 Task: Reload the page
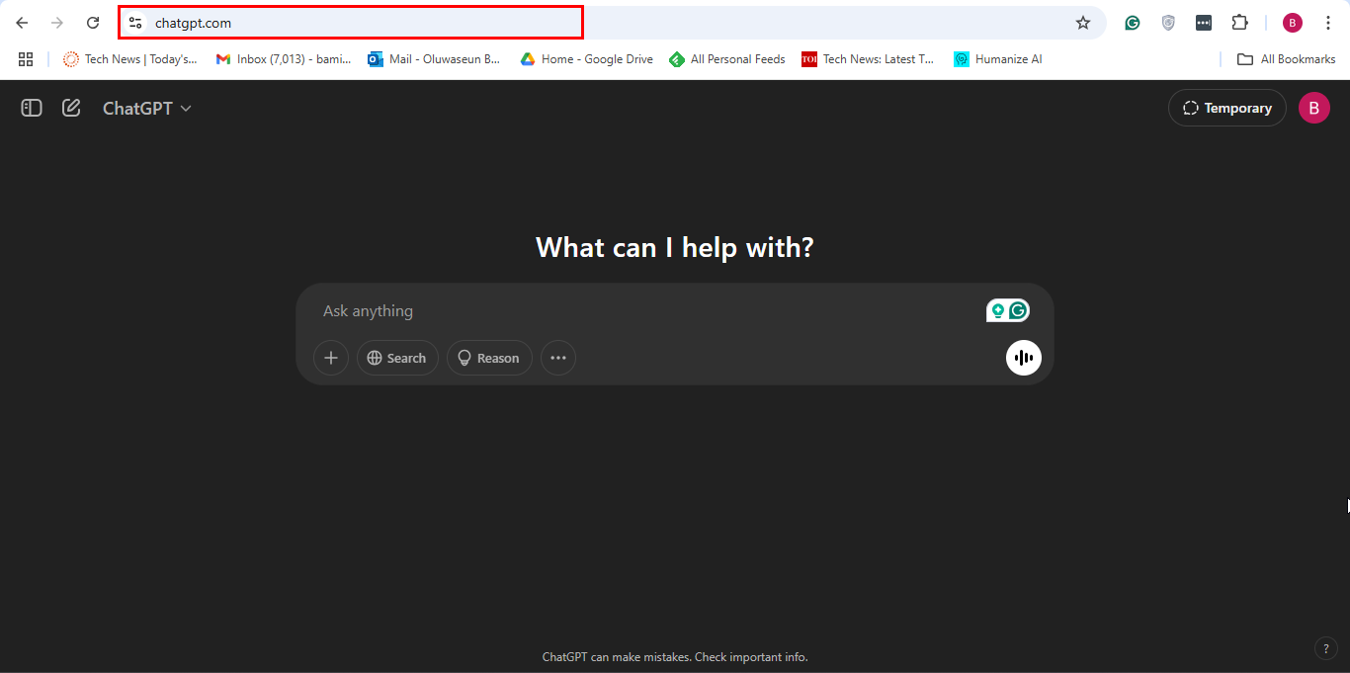(x=93, y=23)
